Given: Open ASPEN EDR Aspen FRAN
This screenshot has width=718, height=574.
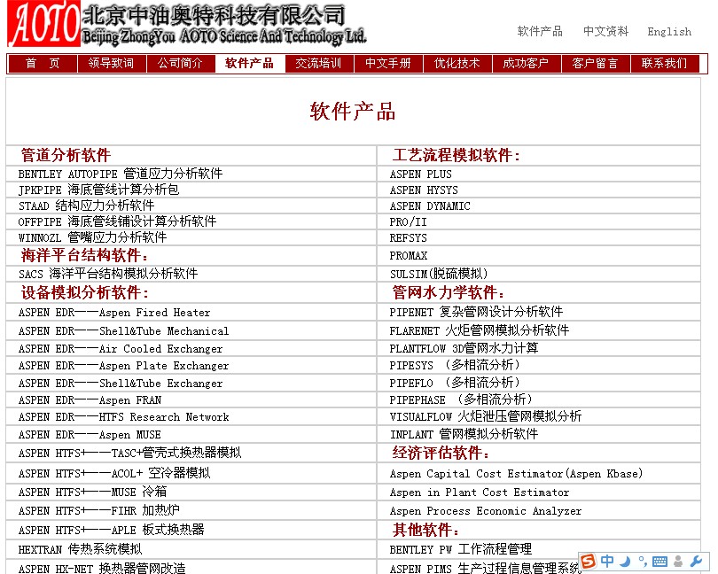Looking at the screenshot, I should pyautogui.click(x=90, y=400).
